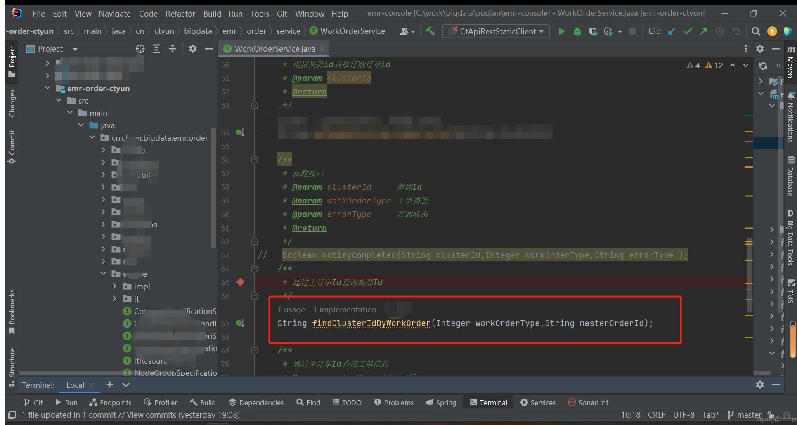The width and height of the screenshot is (797, 425).
Task: Rollback changes with the undo arrow
Action: tap(736, 31)
